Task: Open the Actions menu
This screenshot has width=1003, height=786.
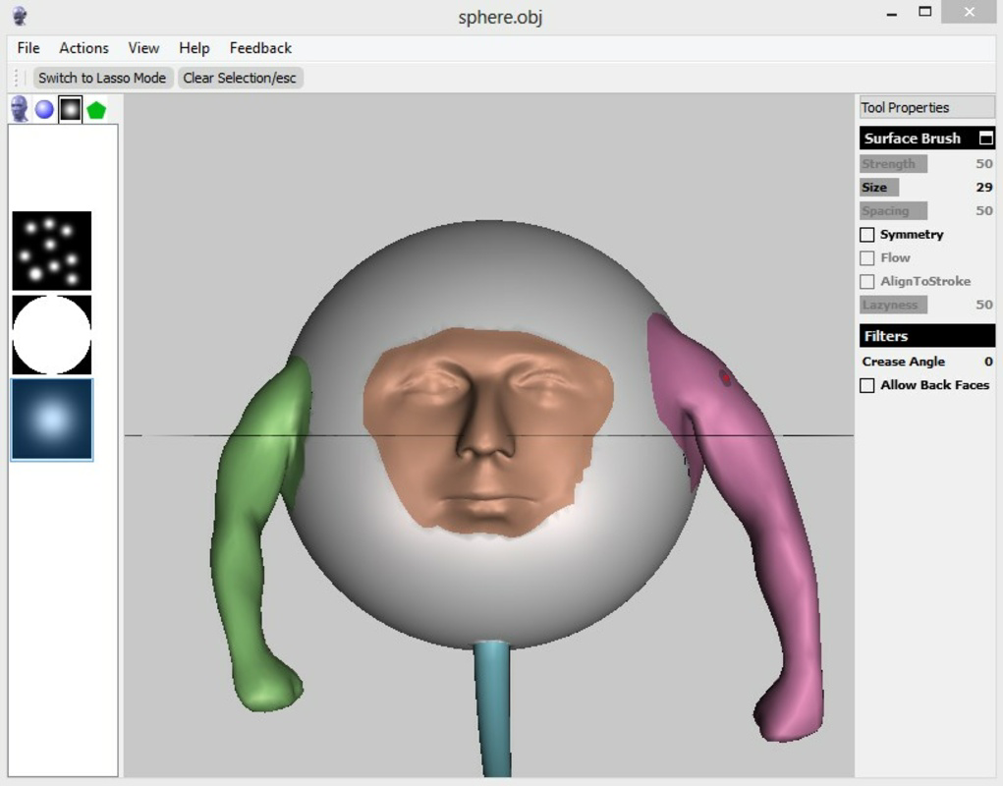Action: pos(84,47)
